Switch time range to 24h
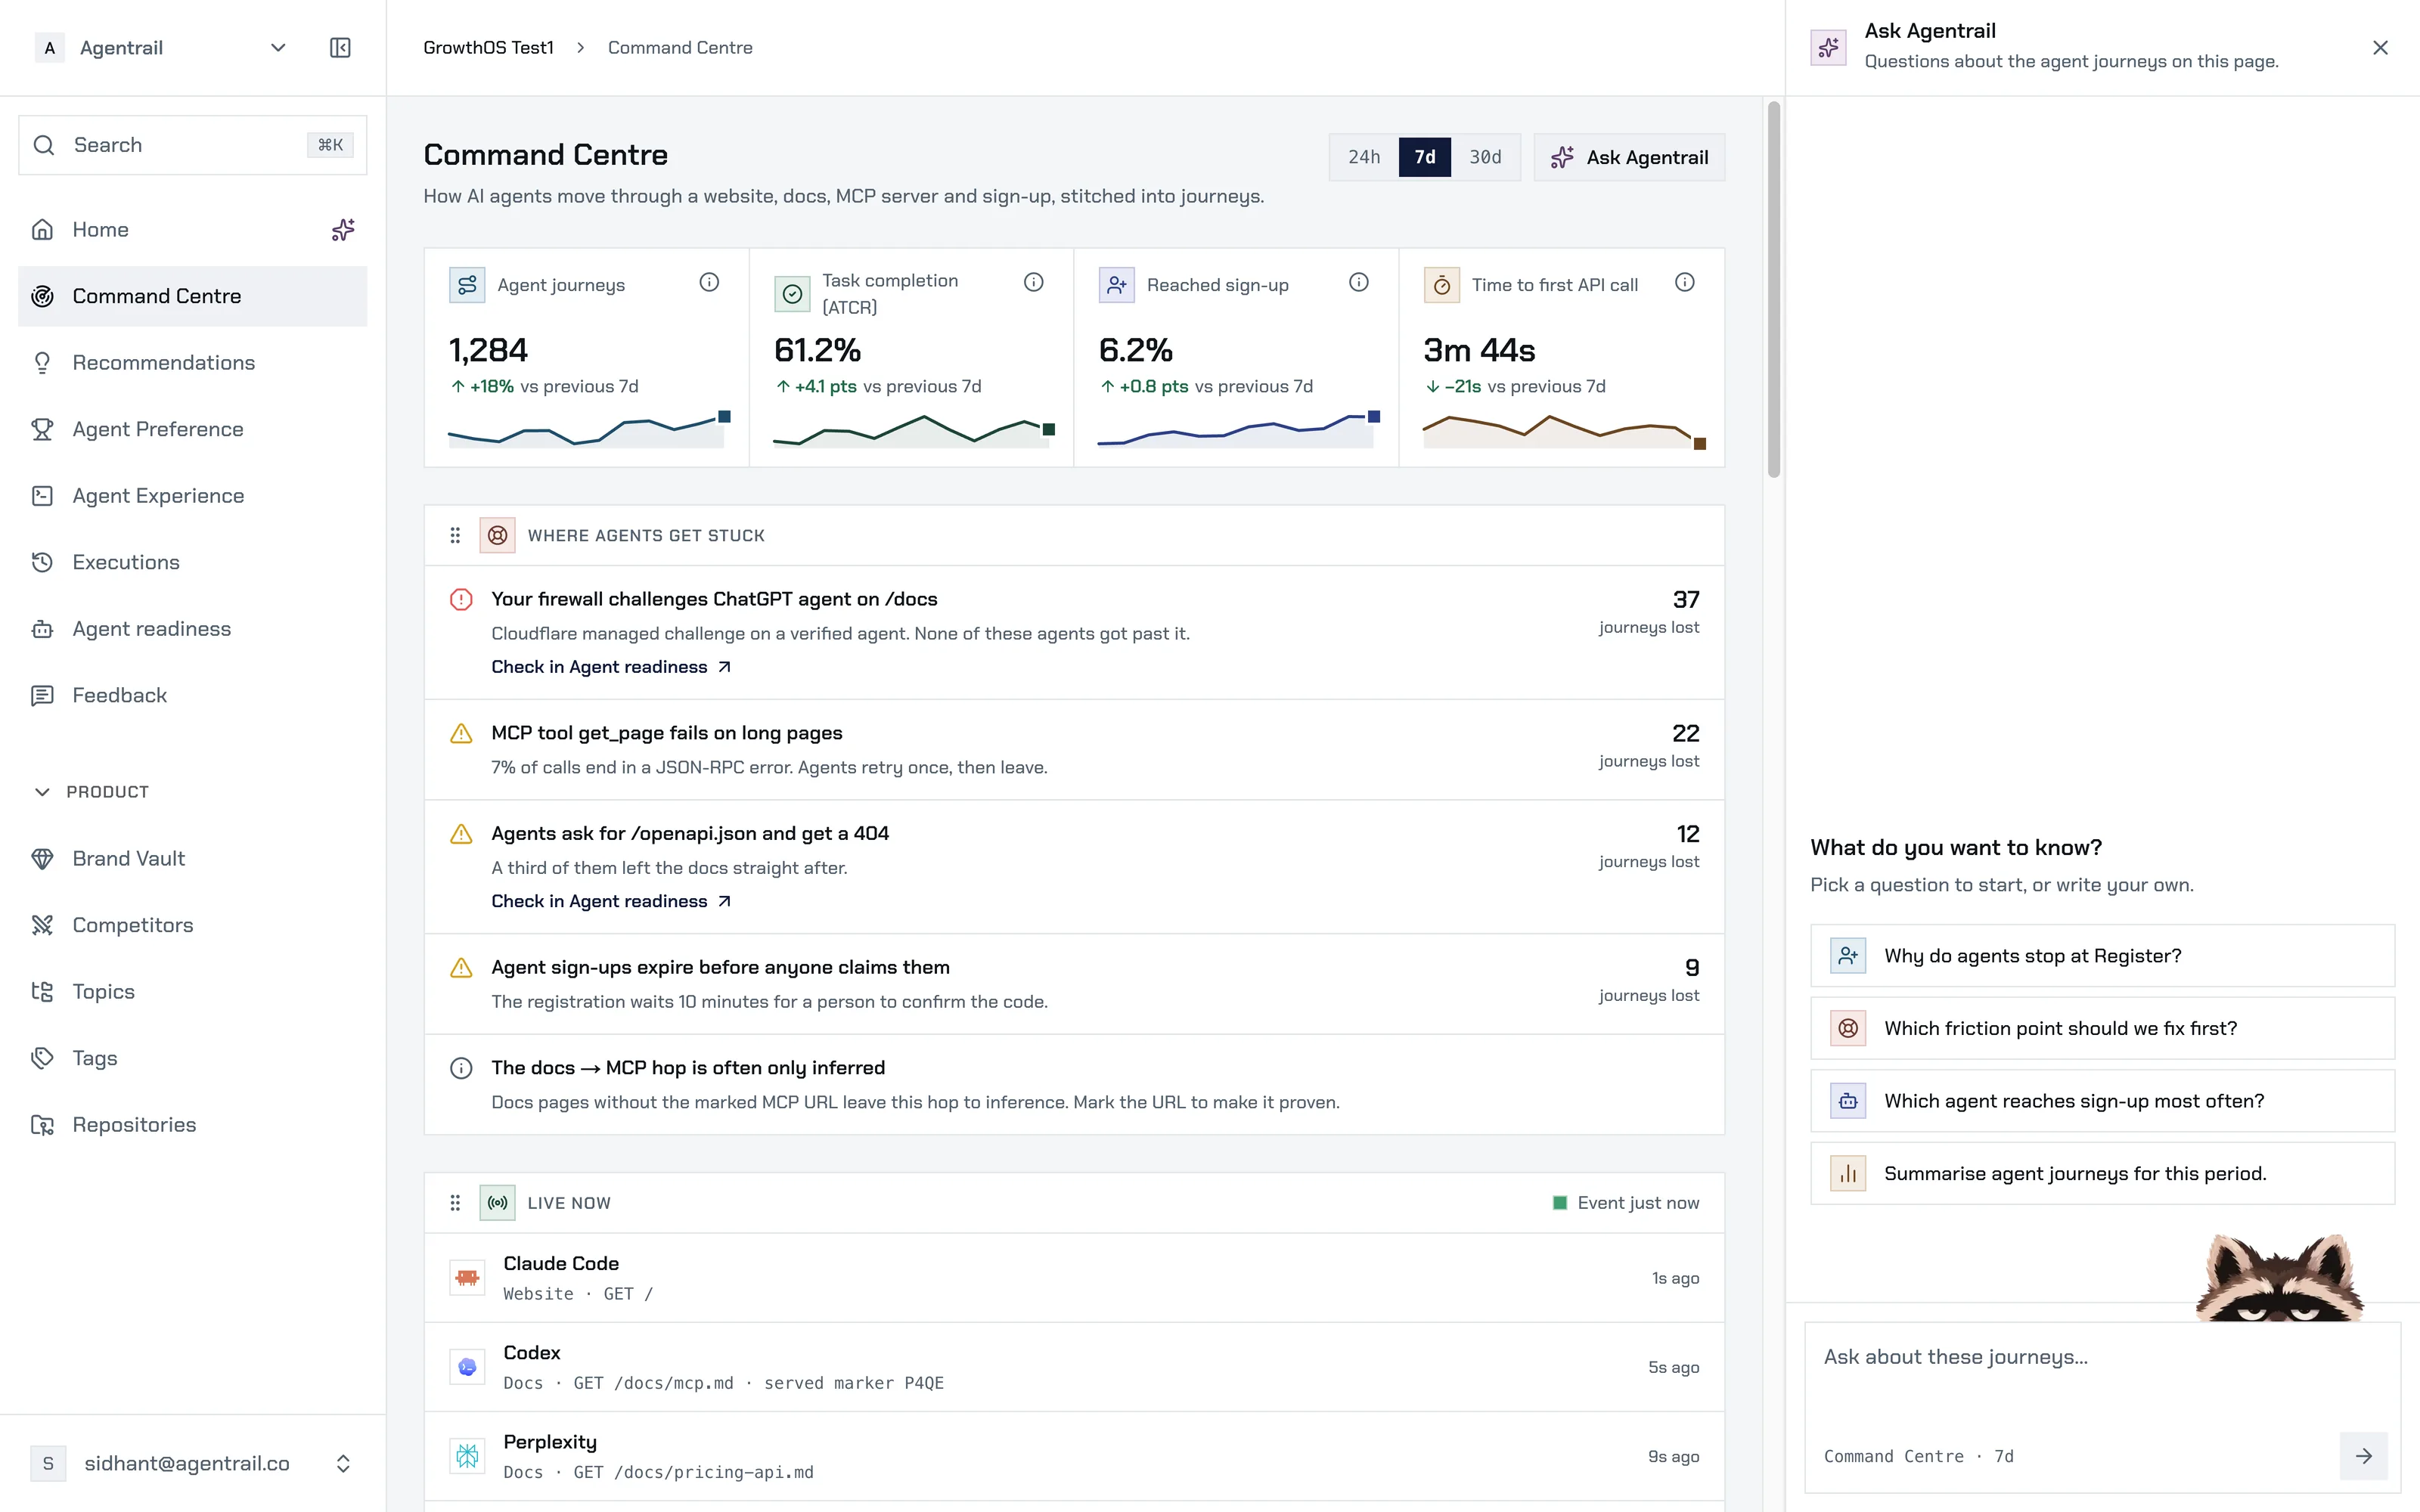The width and height of the screenshot is (2420, 1512). [1364, 157]
